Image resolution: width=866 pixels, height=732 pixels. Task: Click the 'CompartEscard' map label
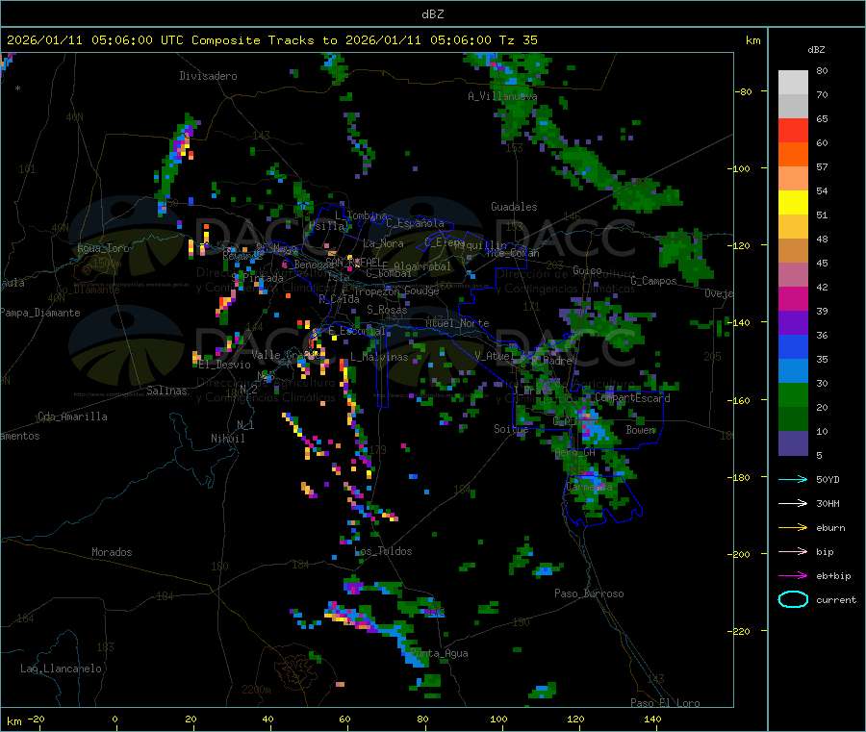click(x=632, y=398)
